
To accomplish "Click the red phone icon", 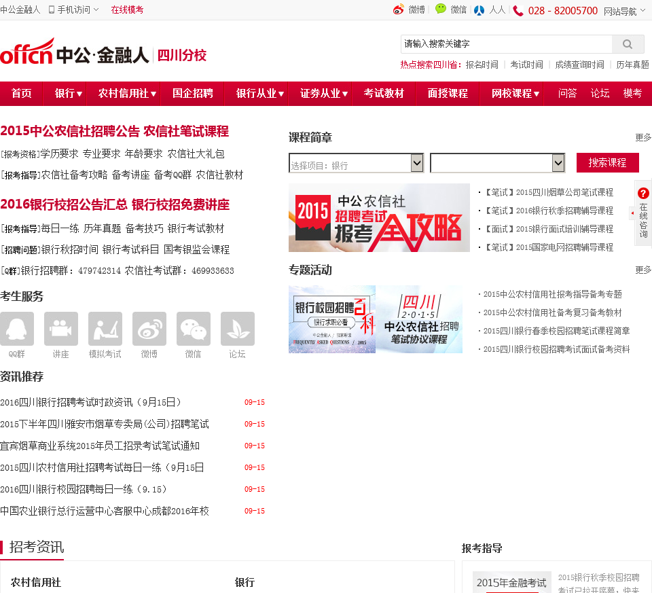I will tap(518, 10).
